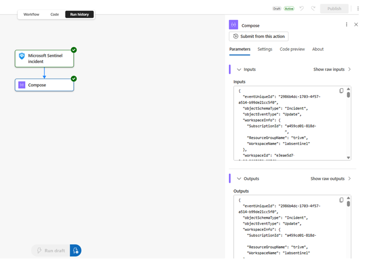Select the Compose node on canvas

click(x=44, y=85)
